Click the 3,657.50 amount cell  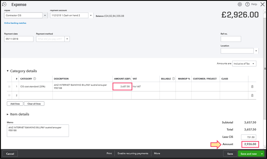[x=122, y=87]
